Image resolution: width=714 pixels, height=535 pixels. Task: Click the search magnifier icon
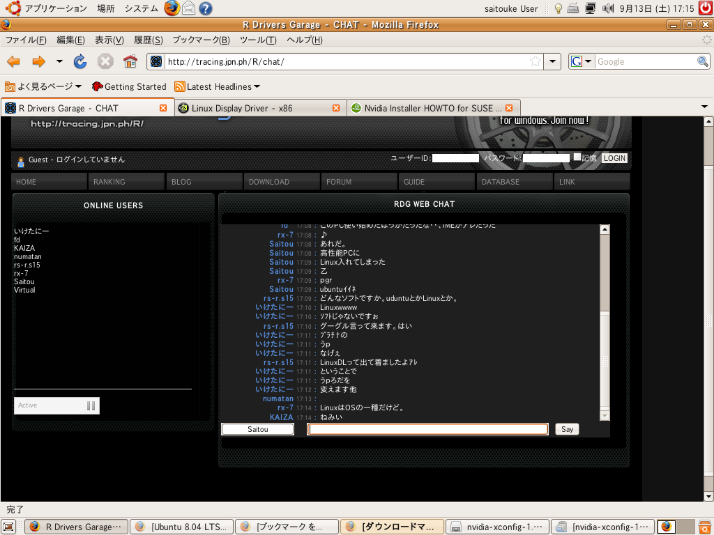tap(703, 61)
